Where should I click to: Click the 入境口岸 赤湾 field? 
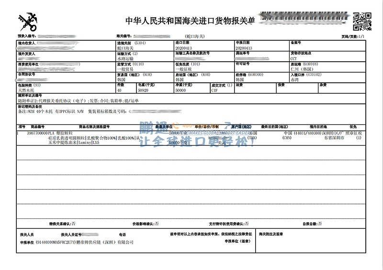click(297, 79)
